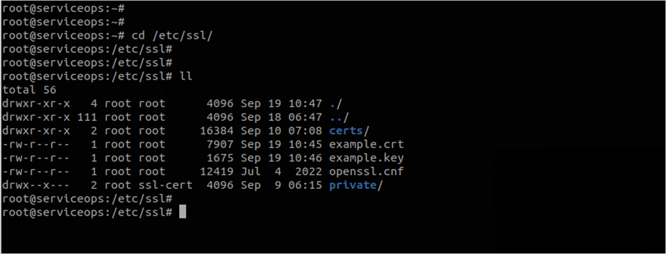The height and width of the screenshot is (254, 666).
Task: Click the openssl.cnf file name
Action: [x=366, y=171]
